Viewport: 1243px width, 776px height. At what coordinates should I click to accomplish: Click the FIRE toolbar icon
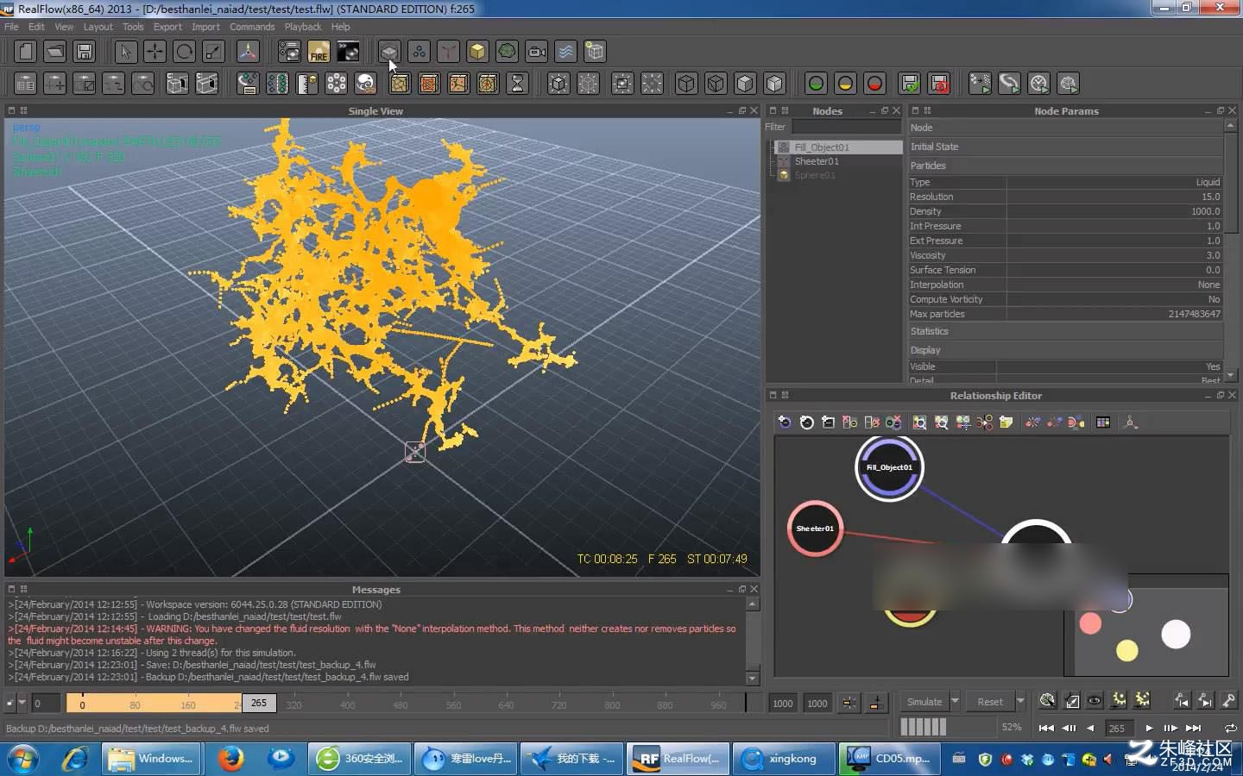coord(319,52)
